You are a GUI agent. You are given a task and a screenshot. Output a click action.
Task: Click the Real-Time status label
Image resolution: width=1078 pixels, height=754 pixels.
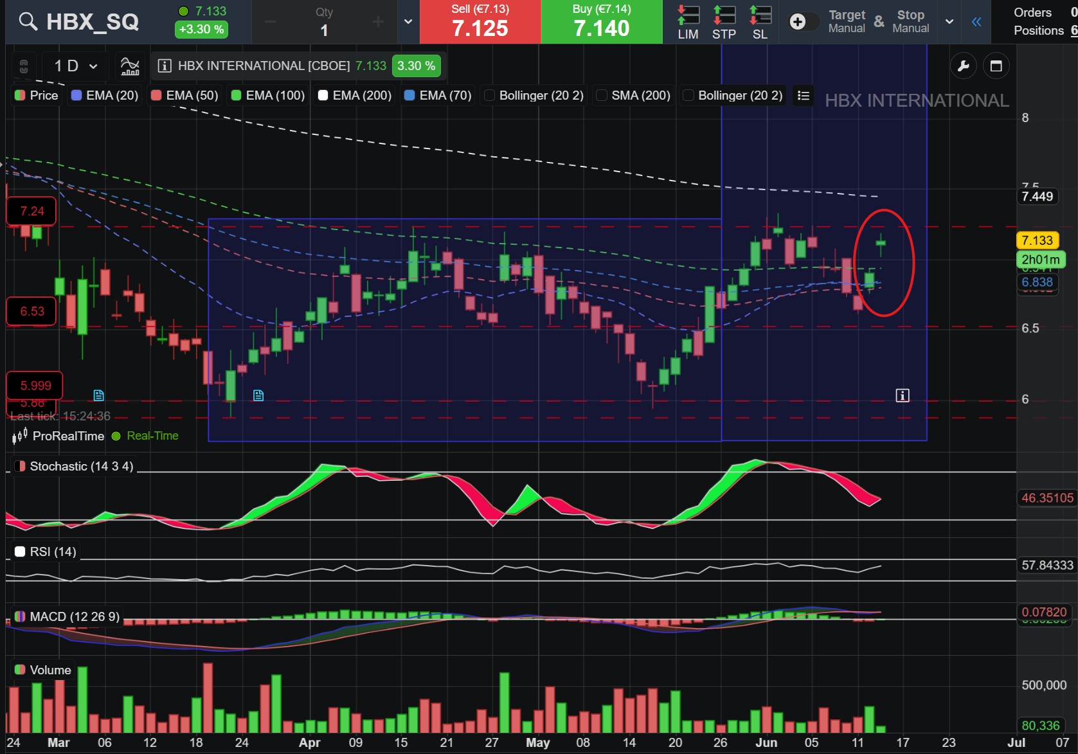(152, 436)
